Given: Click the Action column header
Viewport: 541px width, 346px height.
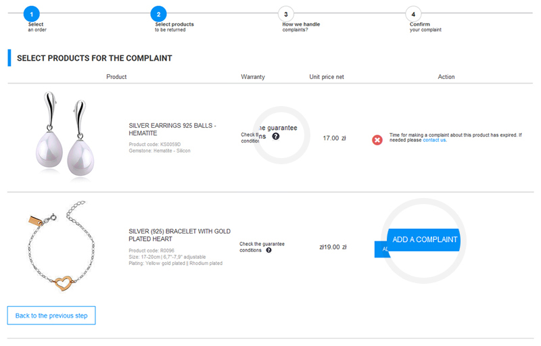Looking at the screenshot, I should click(x=446, y=77).
